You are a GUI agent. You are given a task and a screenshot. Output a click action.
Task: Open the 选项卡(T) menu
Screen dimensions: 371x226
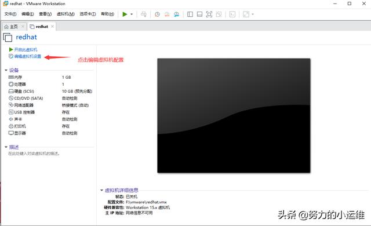[x=88, y=14]
